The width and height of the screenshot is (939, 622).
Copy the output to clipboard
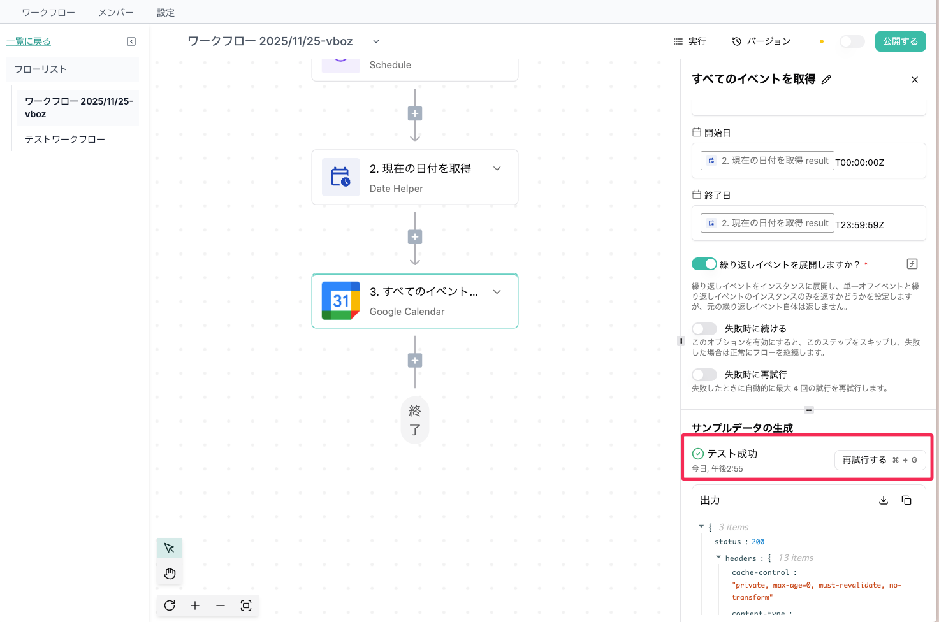906,500
